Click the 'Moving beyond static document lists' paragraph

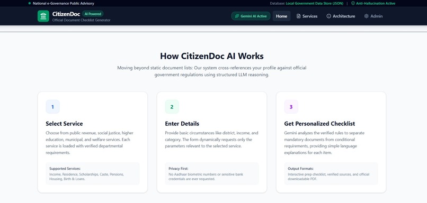click(212, 71)
